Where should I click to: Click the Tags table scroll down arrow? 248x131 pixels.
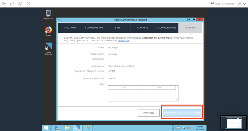(177, 100)
